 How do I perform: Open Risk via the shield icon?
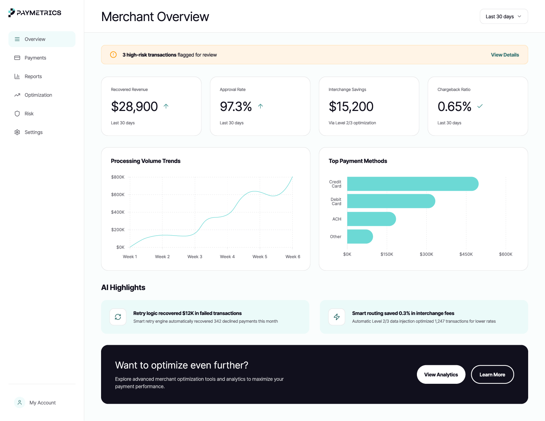(17, 113)
